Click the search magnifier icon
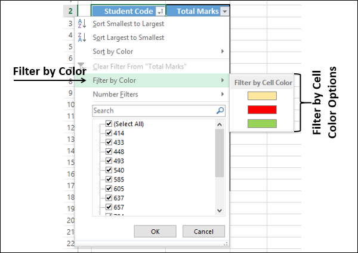 click(x=220, y=110)
